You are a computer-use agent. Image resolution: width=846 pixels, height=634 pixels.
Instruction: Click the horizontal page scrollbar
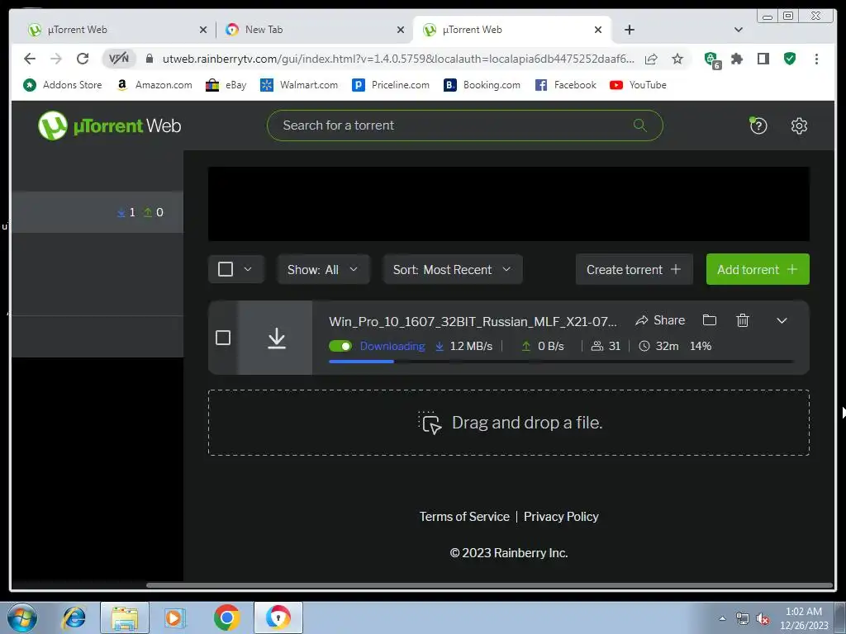tap(489, 585)
